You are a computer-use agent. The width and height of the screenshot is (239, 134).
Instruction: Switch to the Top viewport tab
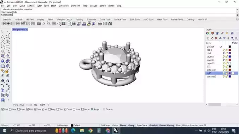click(36, 105)
